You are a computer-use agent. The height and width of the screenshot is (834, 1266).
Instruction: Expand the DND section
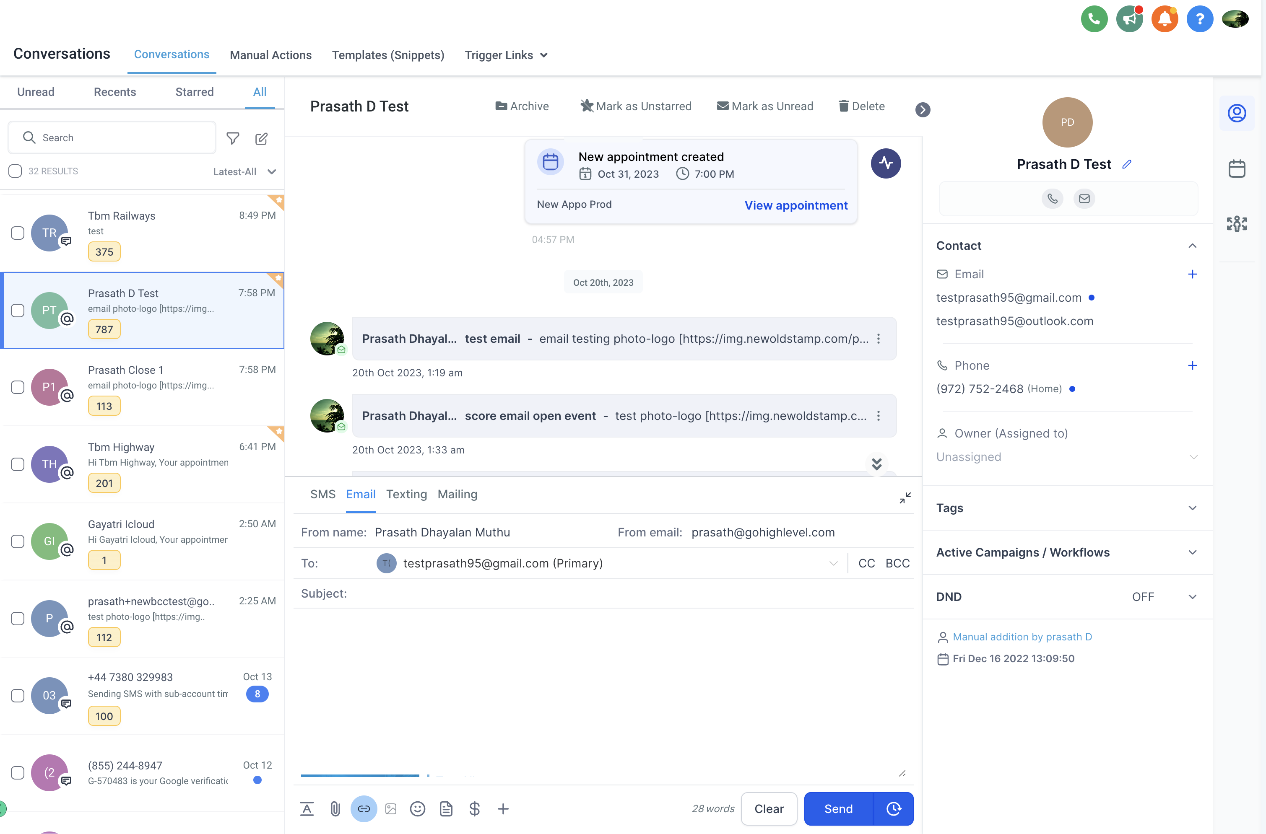(x=1192, y=597)
